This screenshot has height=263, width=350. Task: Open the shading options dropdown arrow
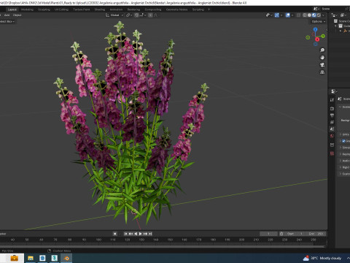point(323,15)
